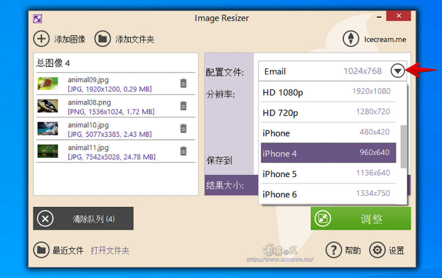
Task: Click the 结果大小 label
Action: pos(224,185)
